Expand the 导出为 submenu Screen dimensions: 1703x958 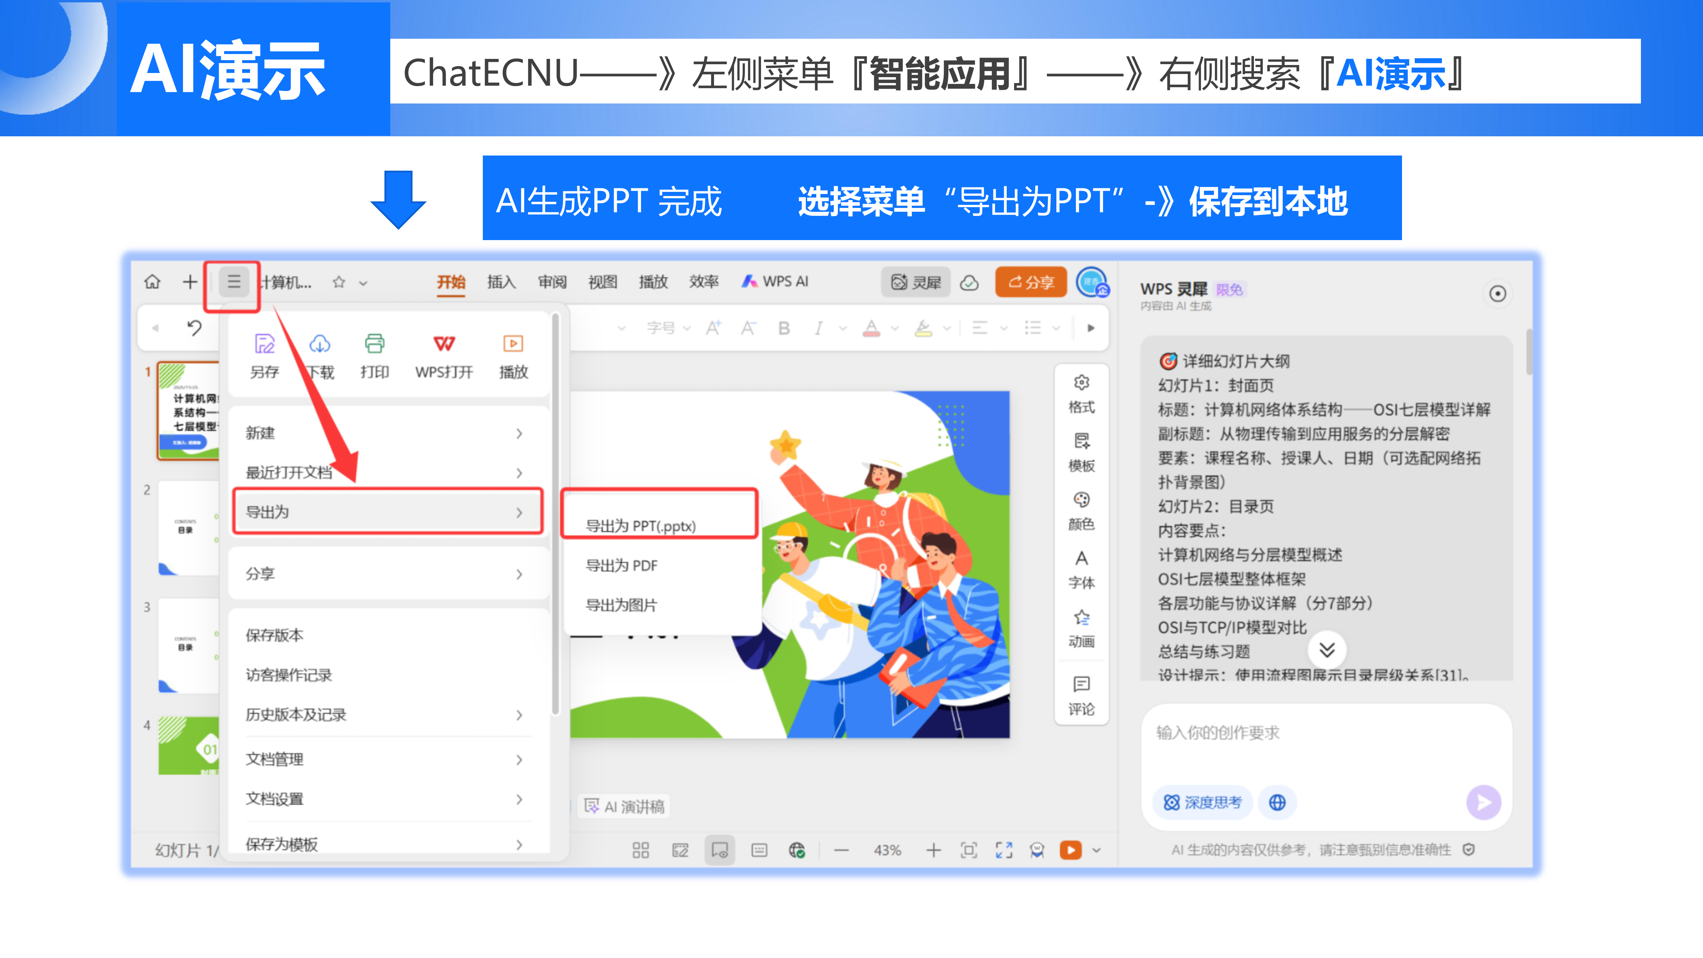click(388, 512)
